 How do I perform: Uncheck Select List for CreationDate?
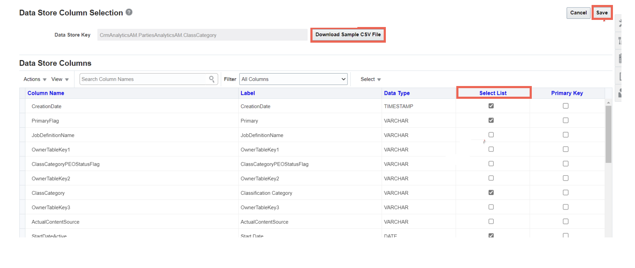[491, 106]
